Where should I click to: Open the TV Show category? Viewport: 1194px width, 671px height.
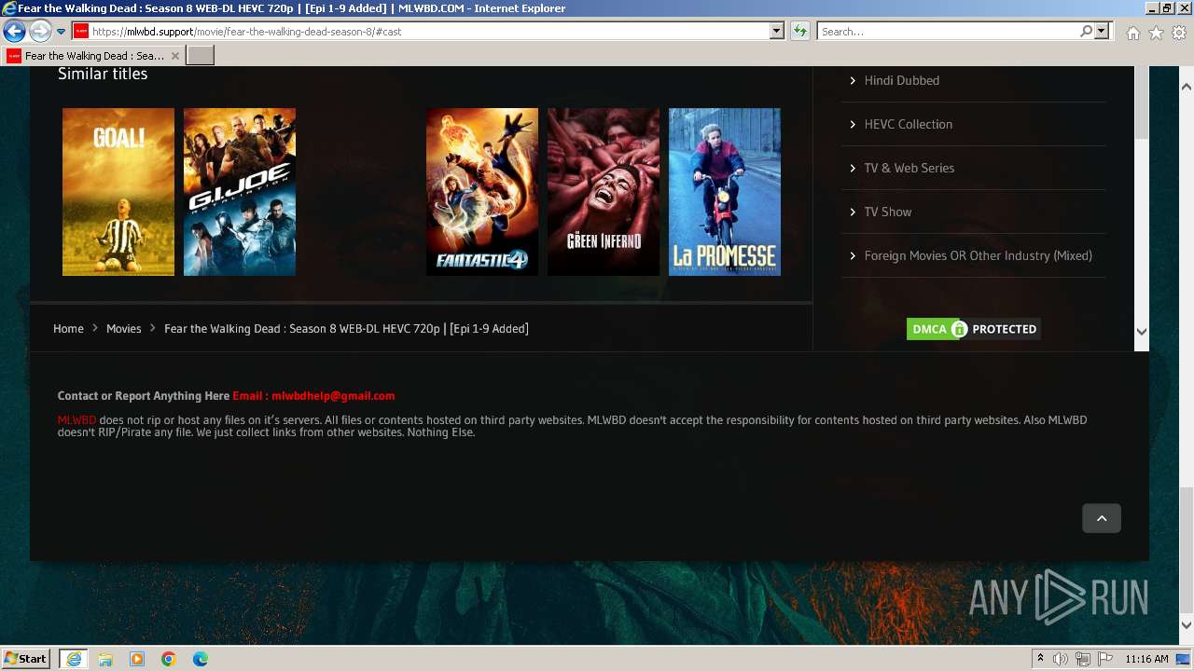coord(887,212)
